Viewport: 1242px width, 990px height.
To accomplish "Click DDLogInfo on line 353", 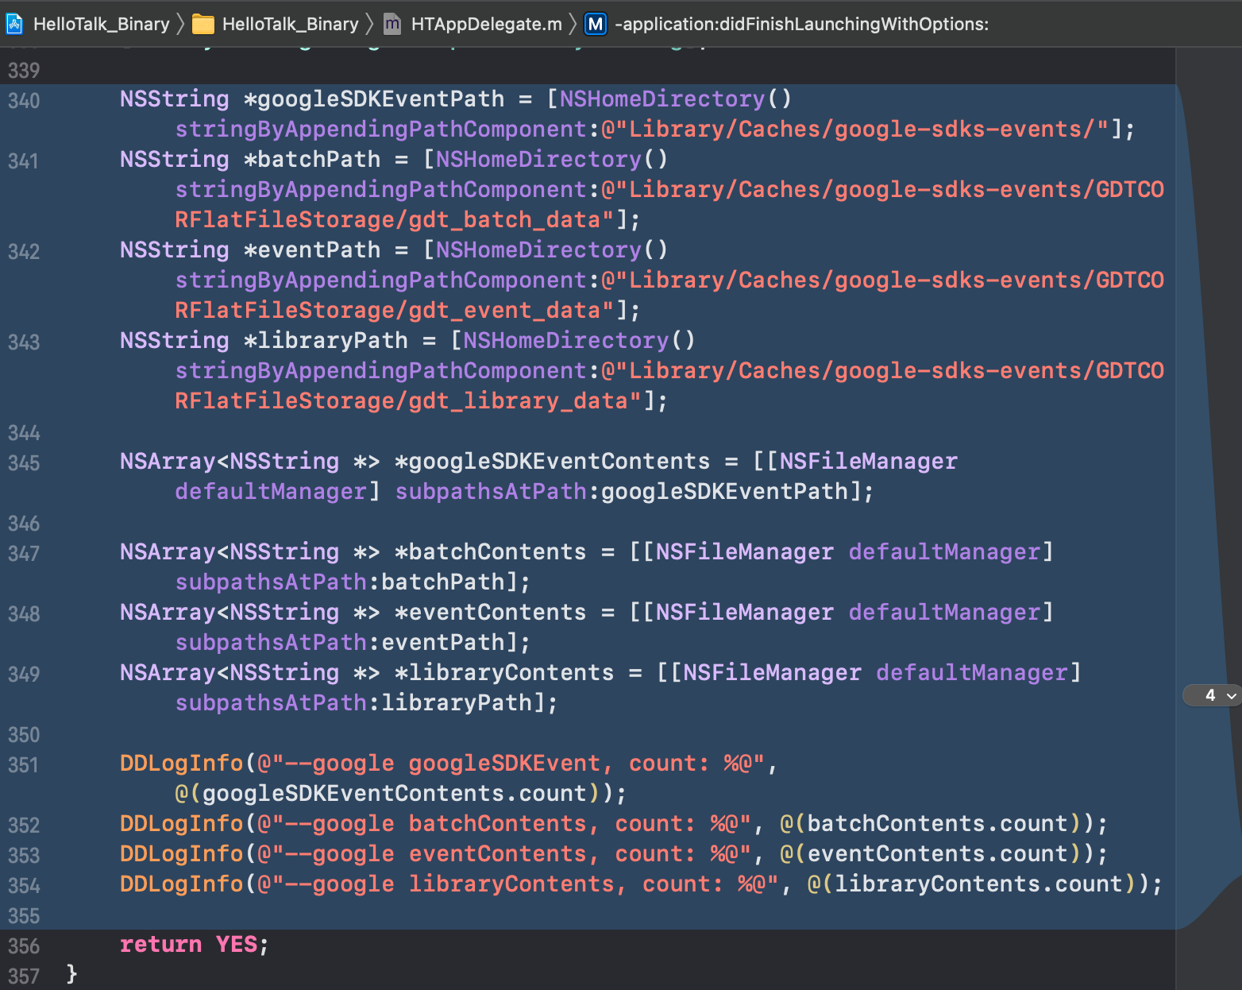I will coord(181,854).
